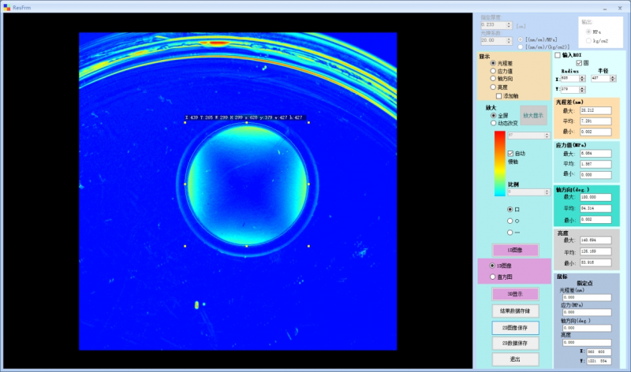The width and height of the screenshot is (631, 372).
Task: Toggle the 圆 checkbox under ROI
Action: tap(579, 63)
